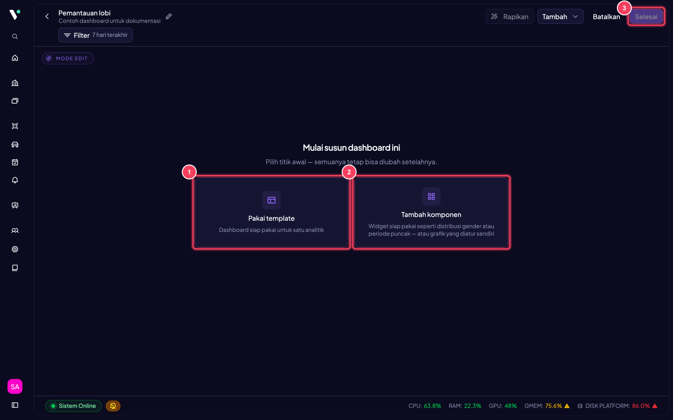The width and height of the screenshot is (673, 420).
Task: Open the stacked windows icon in sidebar
Action: click(15, 101)
